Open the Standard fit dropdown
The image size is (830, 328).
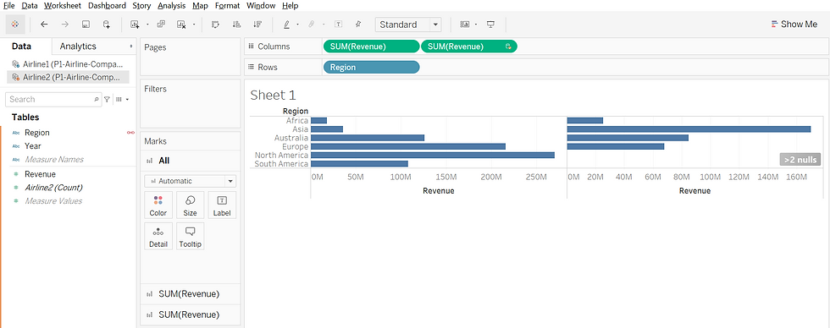pos(408,25)
